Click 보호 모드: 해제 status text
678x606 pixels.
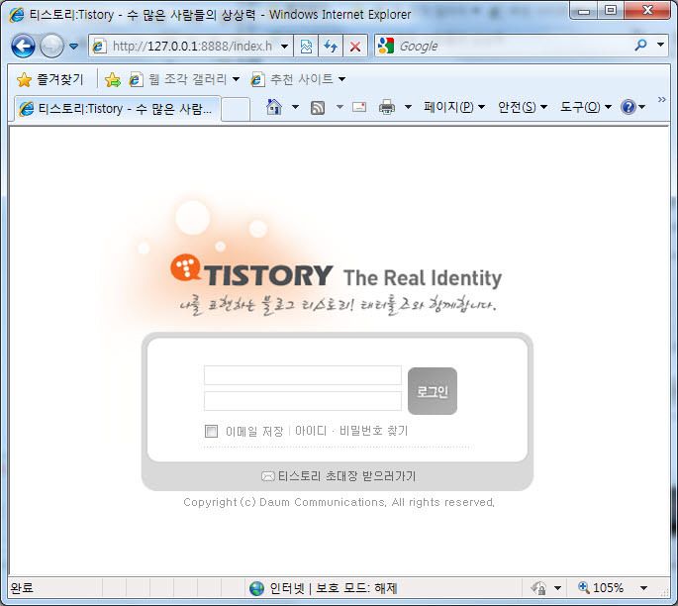pos(356,588)
